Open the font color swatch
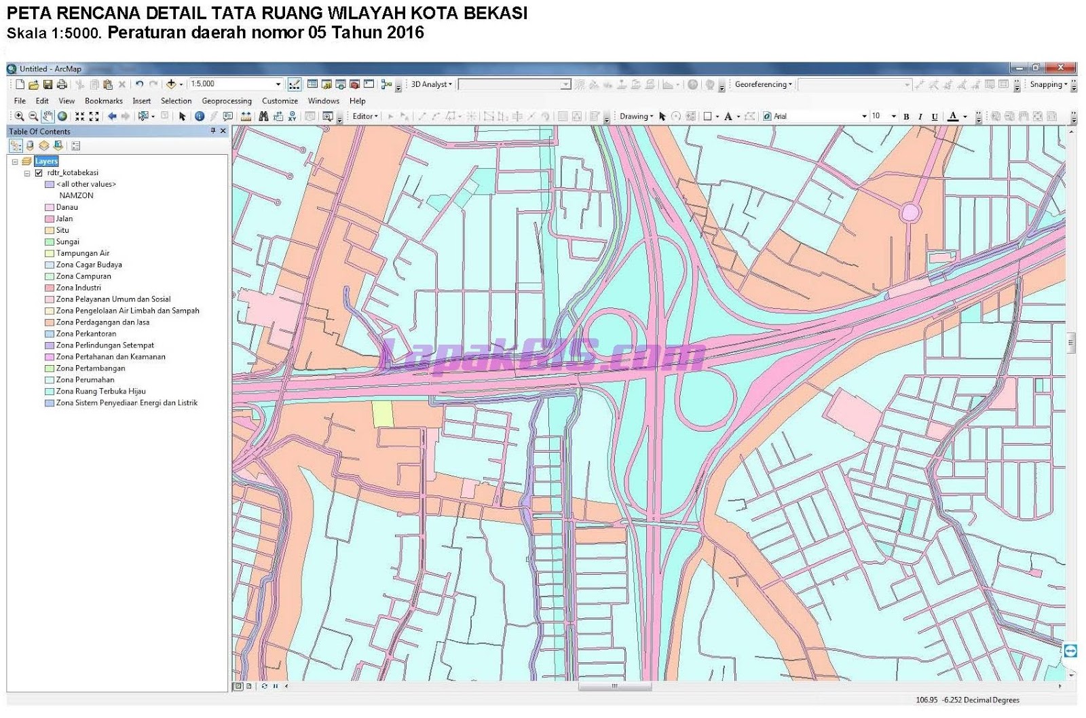 pos(953,116)
